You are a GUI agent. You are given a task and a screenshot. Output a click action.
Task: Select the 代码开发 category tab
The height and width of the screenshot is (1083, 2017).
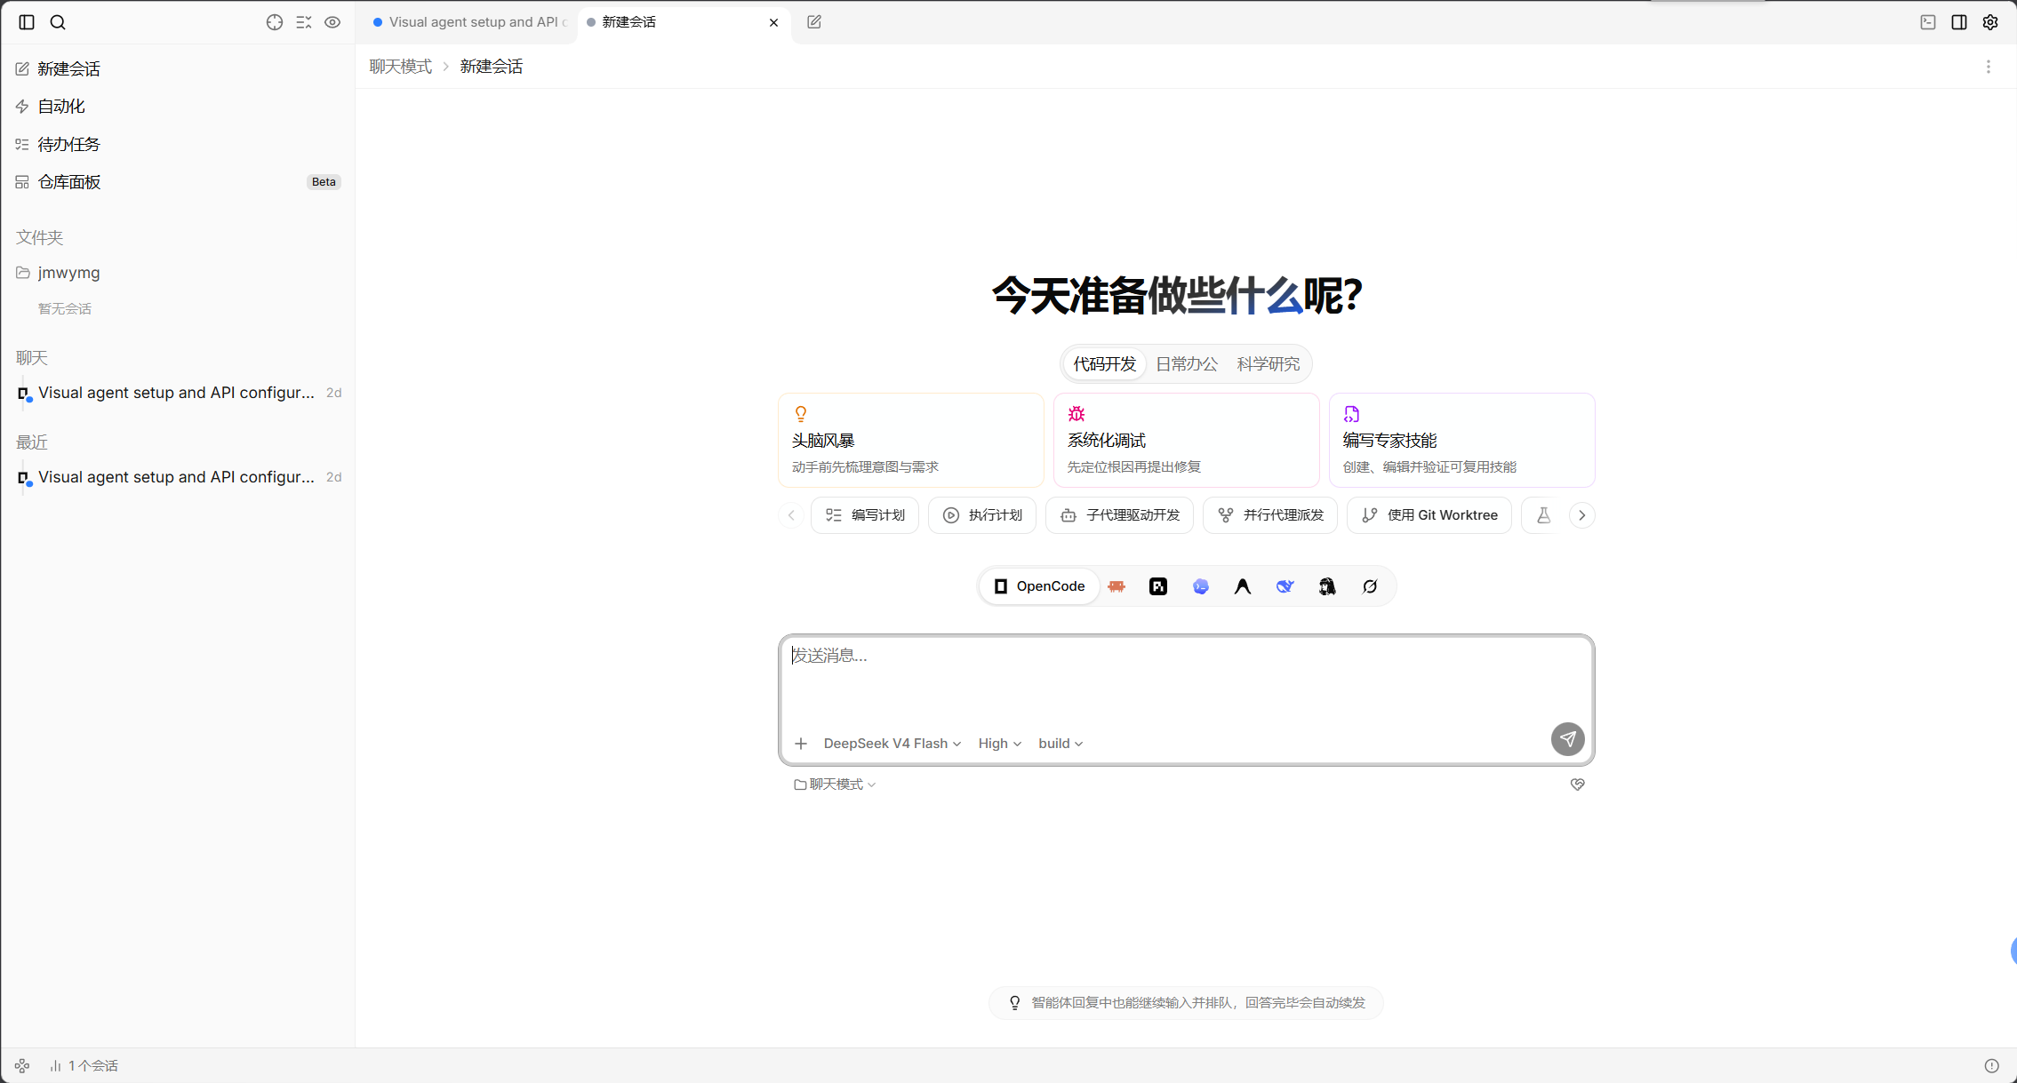(1105, 364)
